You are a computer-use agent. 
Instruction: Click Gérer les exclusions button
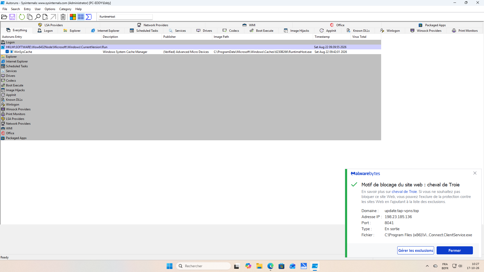coord(415,250)
